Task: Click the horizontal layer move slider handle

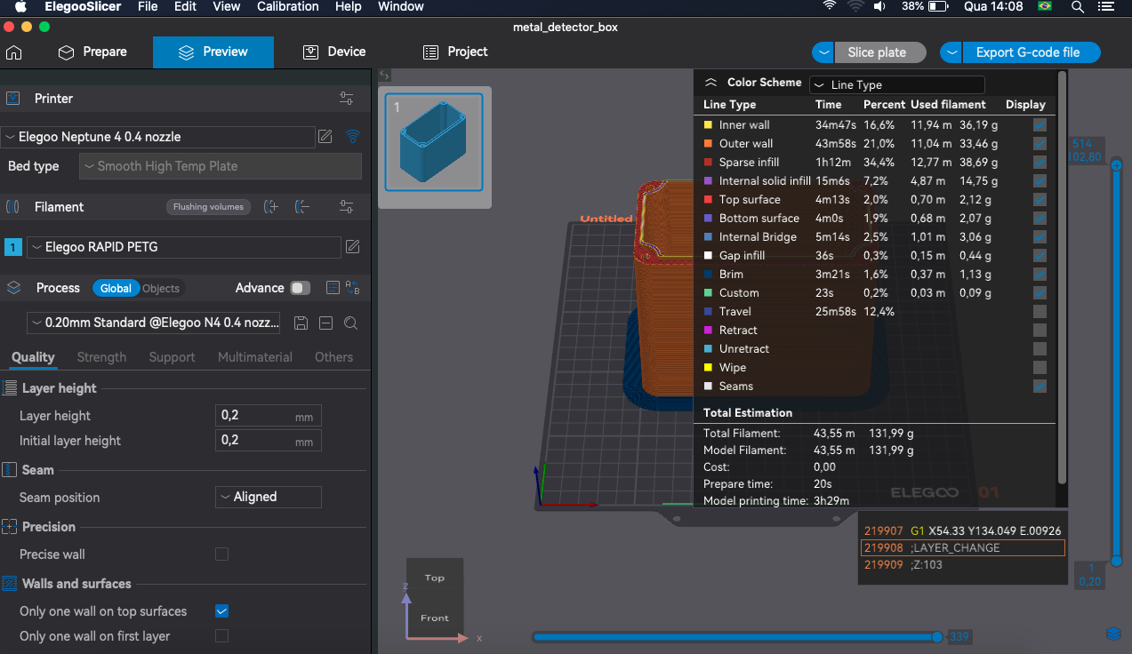Action: (x=936, y=636)
